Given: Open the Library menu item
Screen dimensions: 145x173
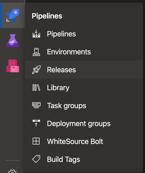Looking at the screenshot, I should (x=84, y=88).
